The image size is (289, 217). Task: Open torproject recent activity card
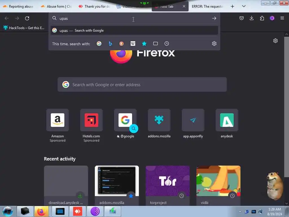pos(168,185)
